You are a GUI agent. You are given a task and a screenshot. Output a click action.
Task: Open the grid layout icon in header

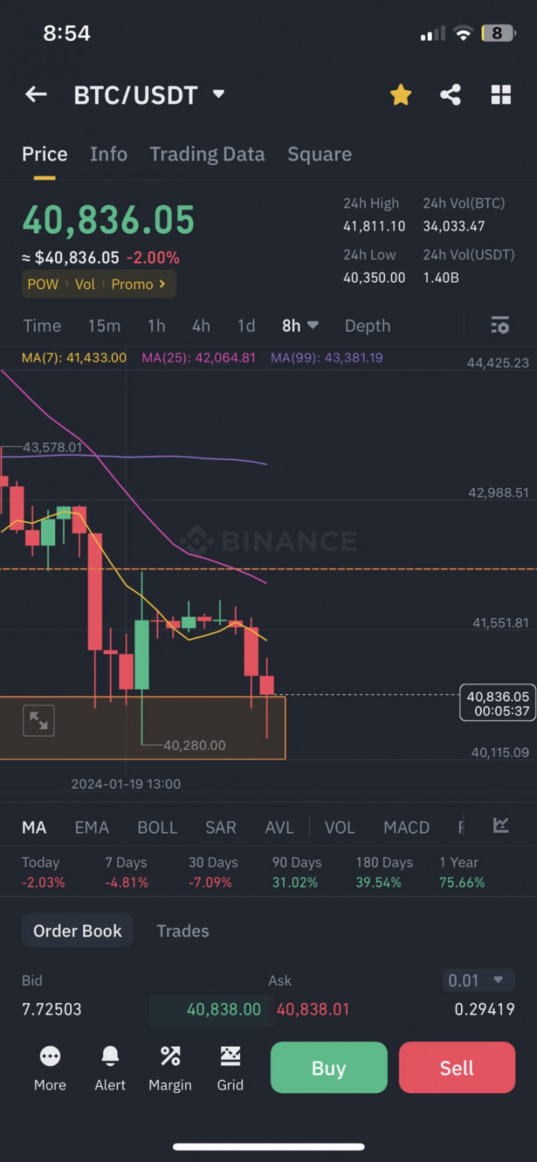500,94
